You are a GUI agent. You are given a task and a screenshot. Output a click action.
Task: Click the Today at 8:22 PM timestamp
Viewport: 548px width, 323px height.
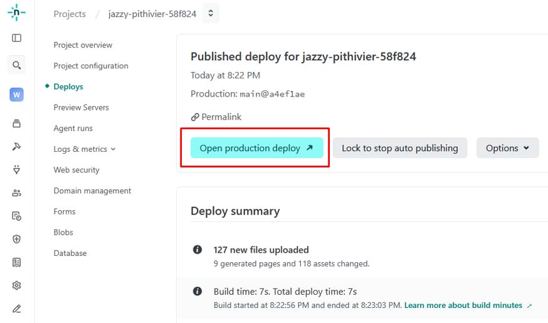pyautogui.click(x=226, y=75)
